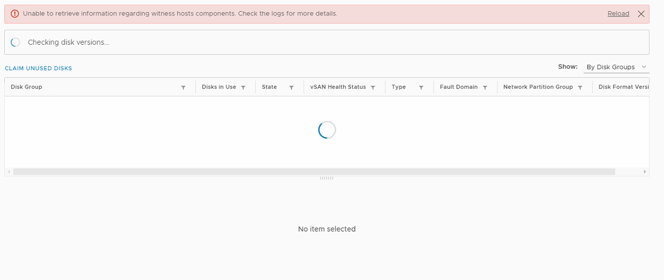Sort by the Disk Format Version header
This screenshot has height=280, width=664.
point(623,87)
